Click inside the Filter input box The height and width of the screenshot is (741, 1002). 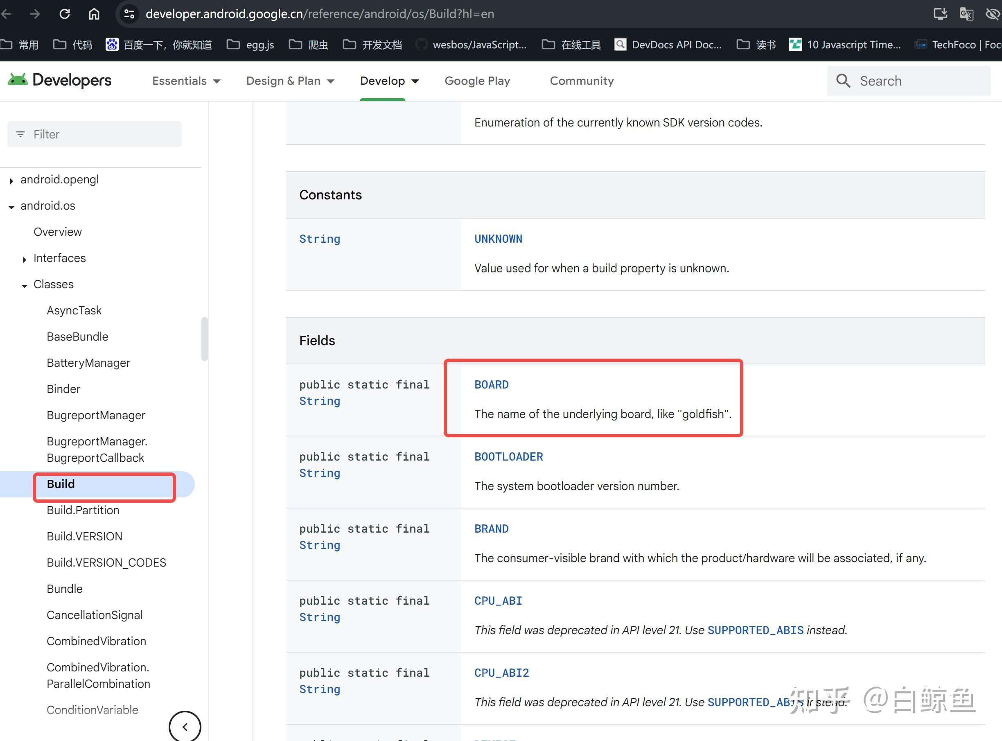tap(94, 134)
